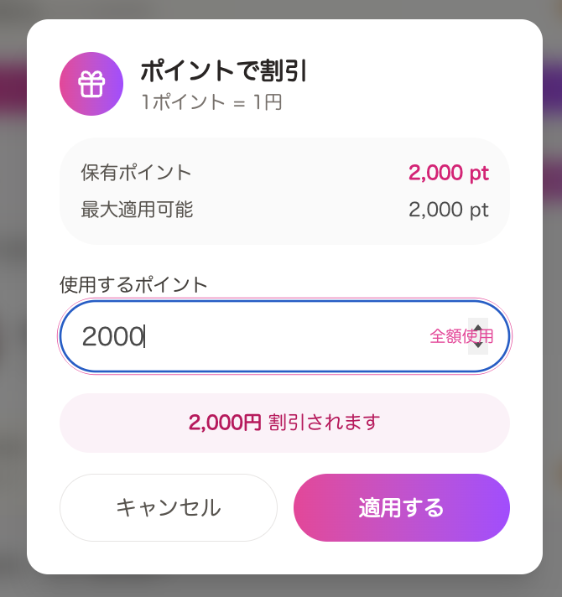
Task: Click the 保有ポイント label
Action: point(137,173)
